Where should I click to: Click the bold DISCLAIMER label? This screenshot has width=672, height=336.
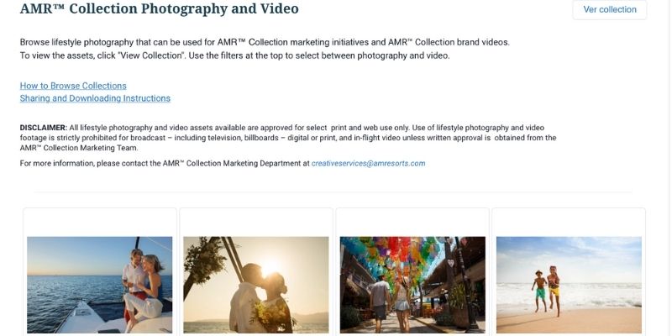[x=43, y=127]
